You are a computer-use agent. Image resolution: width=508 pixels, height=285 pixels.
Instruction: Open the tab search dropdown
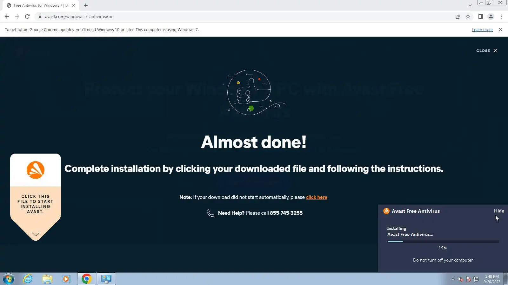tap(470, 5)
